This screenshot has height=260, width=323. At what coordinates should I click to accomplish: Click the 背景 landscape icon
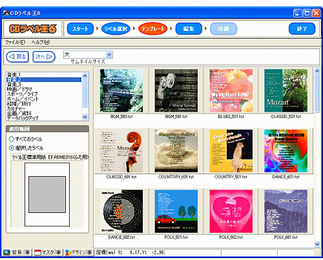(x=6, y=252)
